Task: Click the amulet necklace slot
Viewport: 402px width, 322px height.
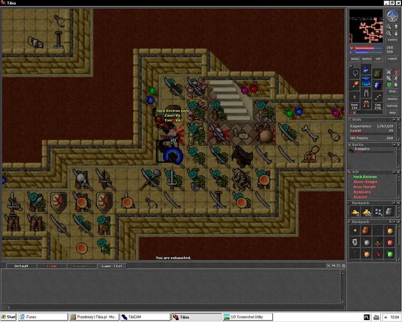Action: tap(355, 73)
